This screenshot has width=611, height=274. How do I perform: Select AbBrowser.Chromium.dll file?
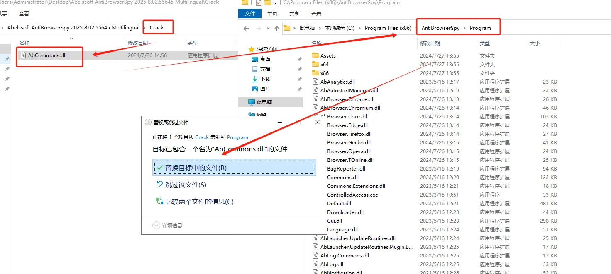(x=350, y=108)
